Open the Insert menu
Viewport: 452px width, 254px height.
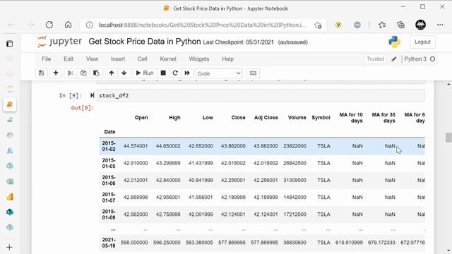point(118,59)
